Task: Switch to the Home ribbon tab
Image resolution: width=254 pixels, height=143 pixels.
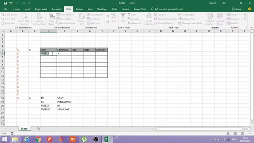Action: coord(17,9)
